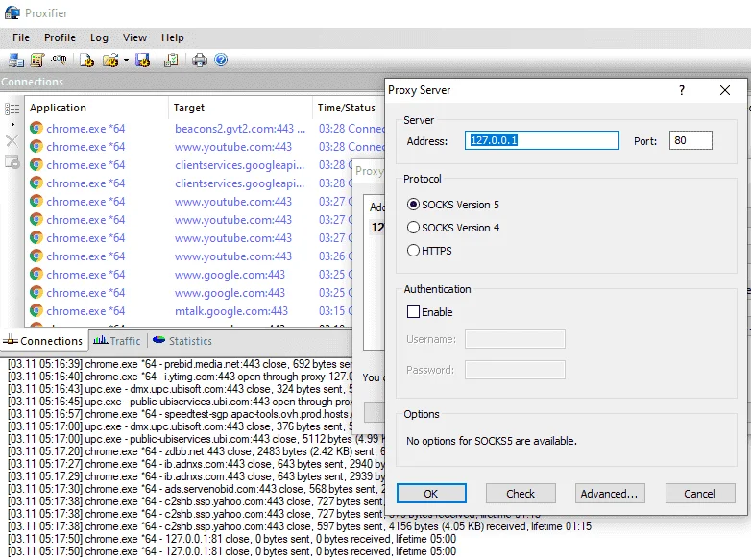The image size is (751, 560).
Task: Open the Proxification Rules scroll icon
Action: pyautogui.click(x=37, y=61)
